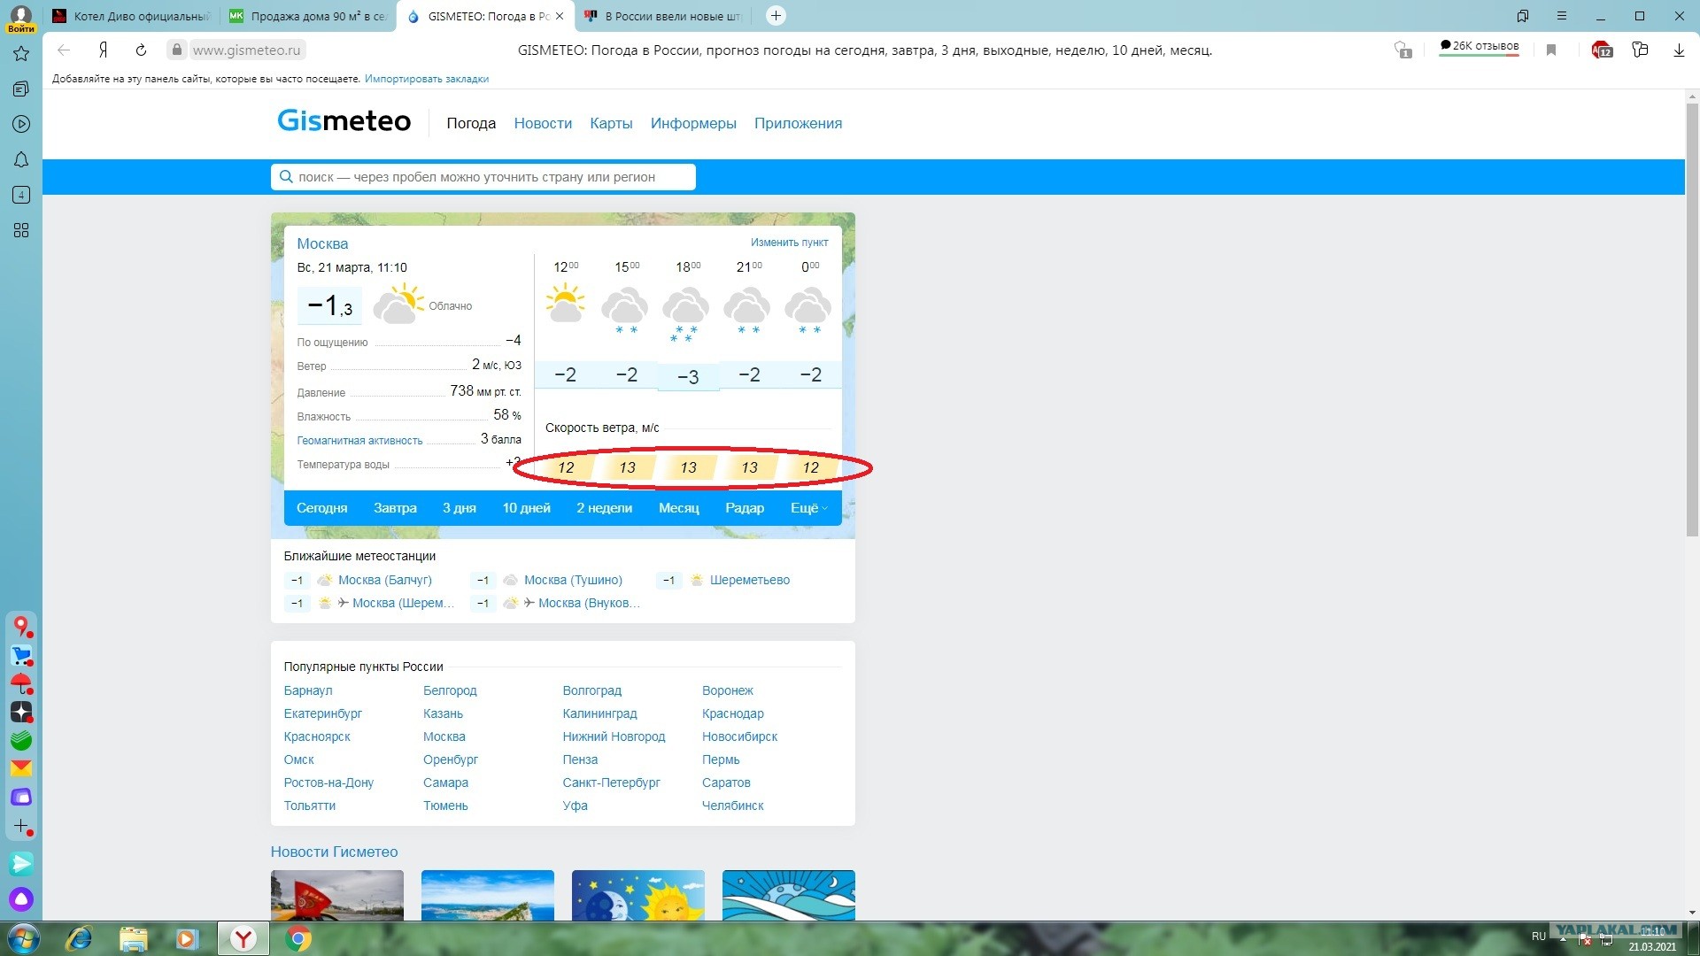
Task: Open the 26K отзывов site reviews
Action: [1480, 48]
